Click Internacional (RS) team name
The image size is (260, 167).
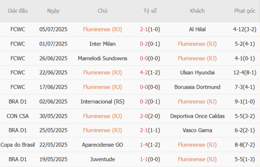coord(102,101)
